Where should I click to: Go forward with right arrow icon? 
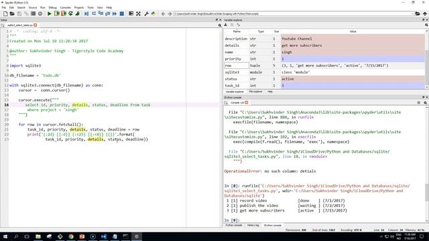170,13
